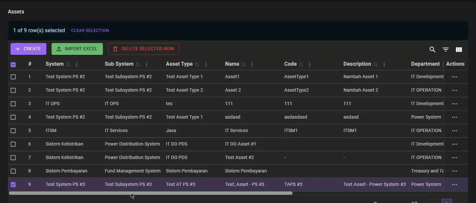Open the show/hide columns icon

459,50
